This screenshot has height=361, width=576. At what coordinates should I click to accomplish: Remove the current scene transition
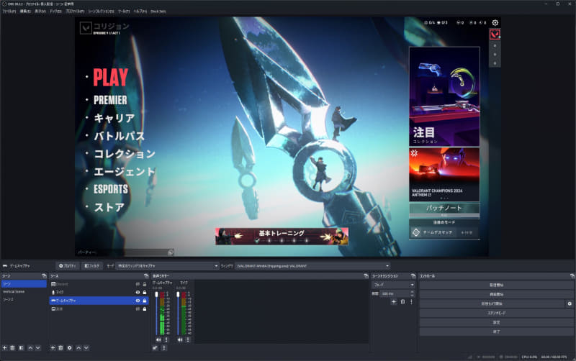(x=402, y=301)
